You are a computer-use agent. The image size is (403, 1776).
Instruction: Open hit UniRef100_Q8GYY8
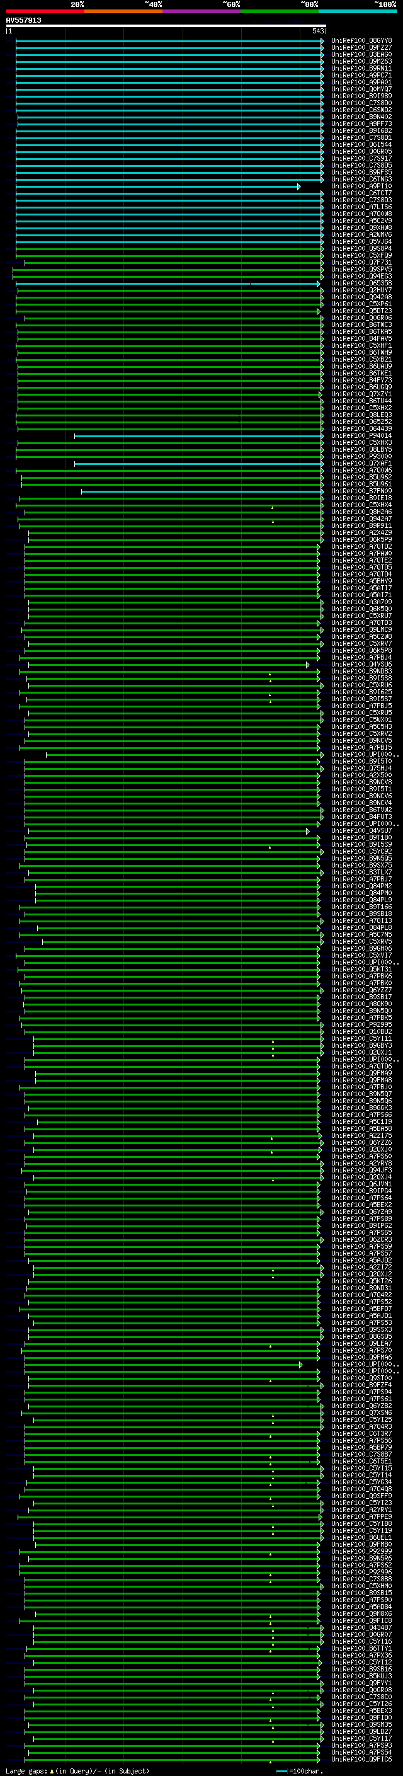pyautogui.click(x=361, y=41)
